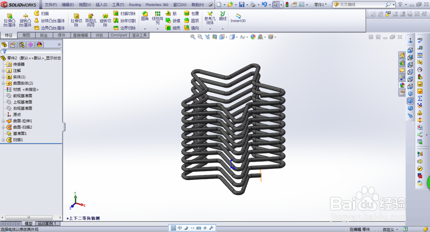Switch to the 评估 evaluate tab
Image resolution: width=430 pixels, height=232 pixels.
pos(99,35)
